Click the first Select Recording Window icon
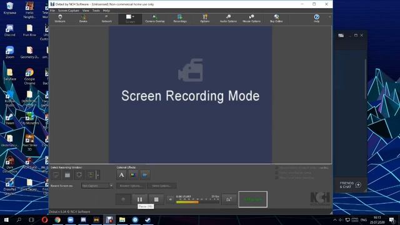 tap(56, 175)
